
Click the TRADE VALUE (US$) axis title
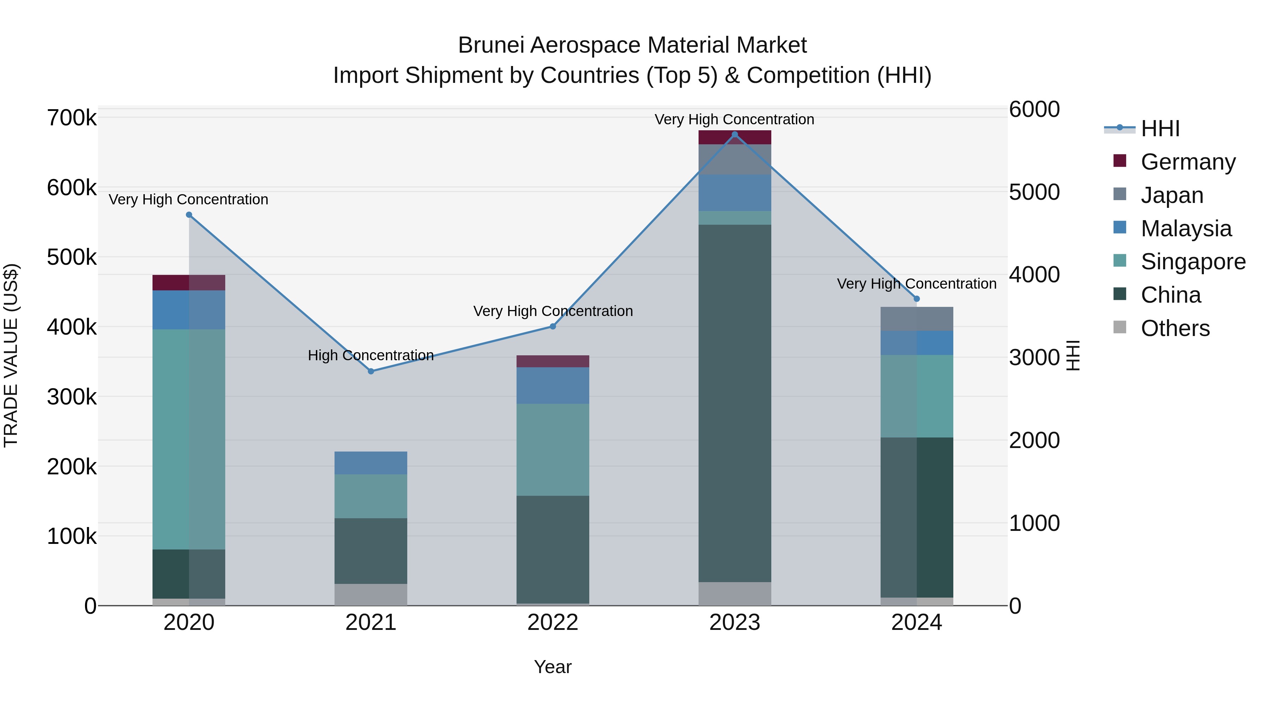pyautogui.click(x=11, y=355)
